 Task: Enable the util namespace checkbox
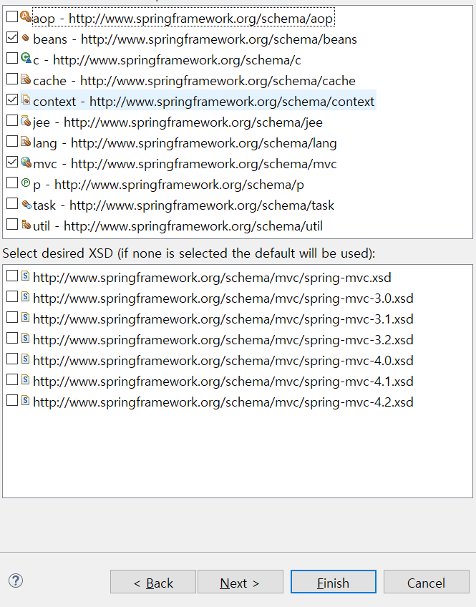click(12, 224)
